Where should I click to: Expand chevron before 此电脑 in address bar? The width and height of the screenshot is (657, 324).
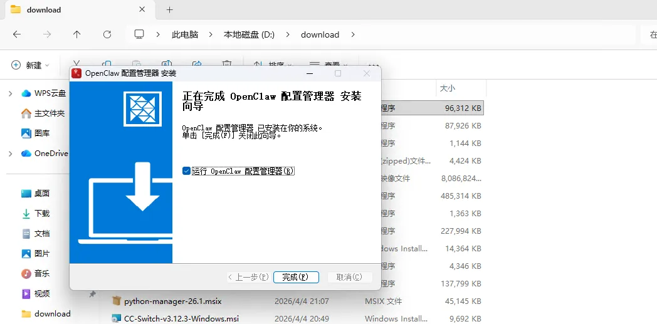point(158,34)
